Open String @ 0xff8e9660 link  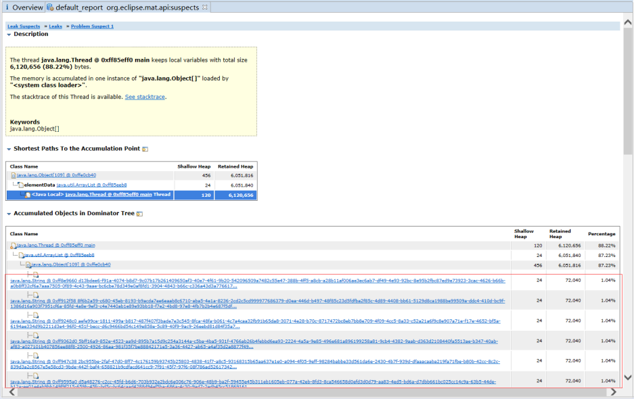tap(258, 283)
